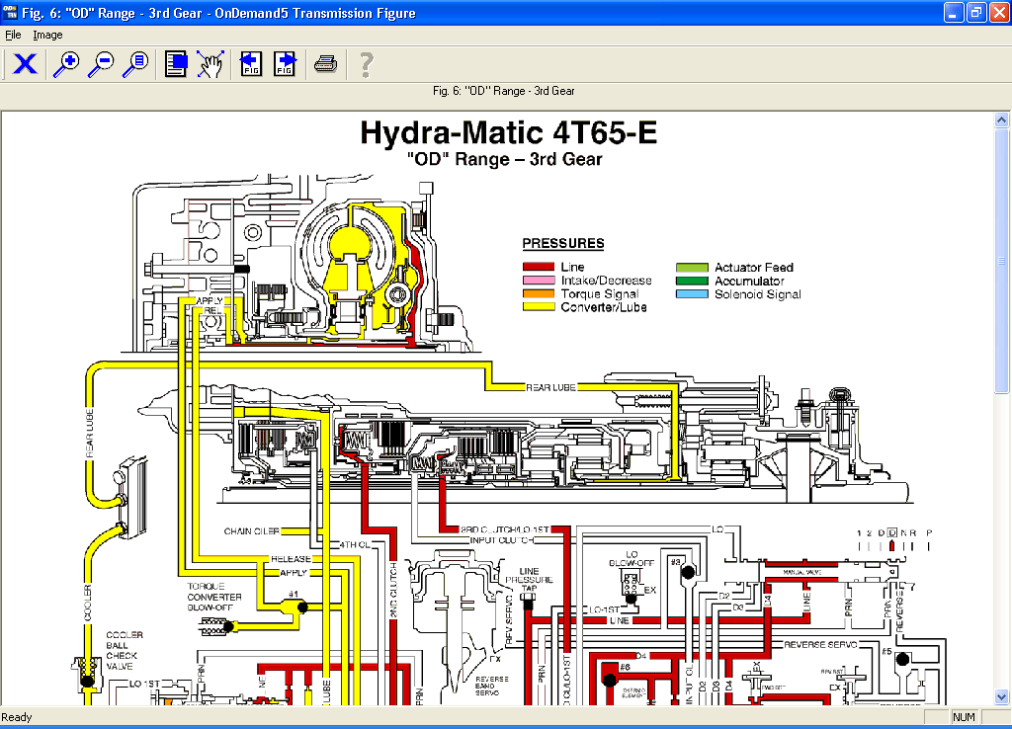The image size is (1012, 729).
Task: Click the 'Solenoid Signal' legend text
Action: 758,294
